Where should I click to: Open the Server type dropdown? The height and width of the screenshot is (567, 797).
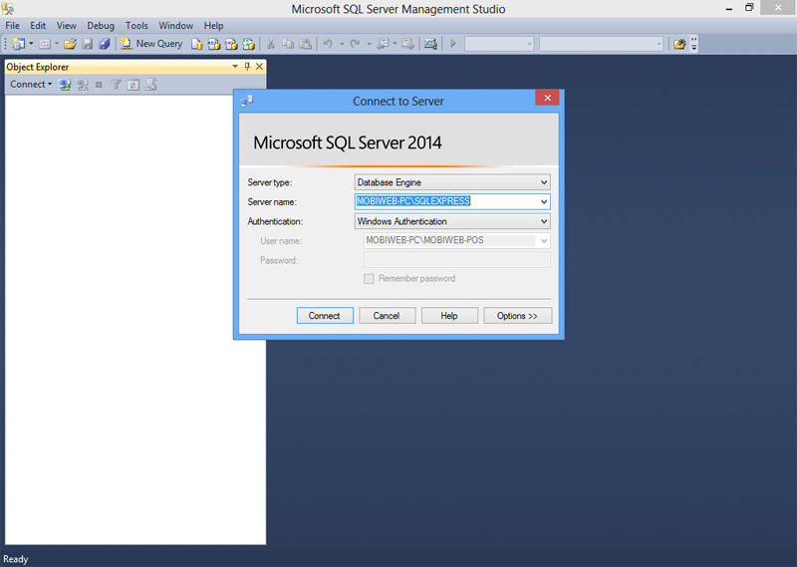(x=544, y=182)
